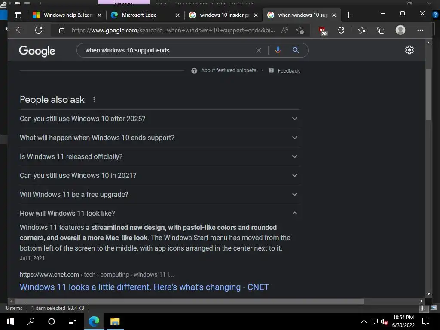This screenshot has width=440, height=330.
Task: Open the volume icon in system tray
Action: 384,322
